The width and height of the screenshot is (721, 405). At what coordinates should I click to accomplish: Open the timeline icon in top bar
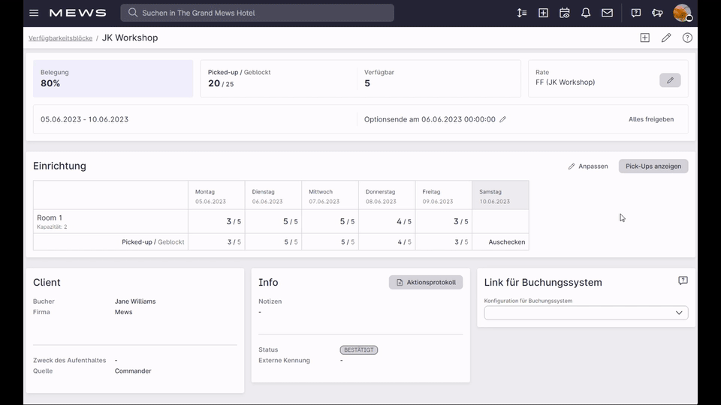click(x=521, y=13)
